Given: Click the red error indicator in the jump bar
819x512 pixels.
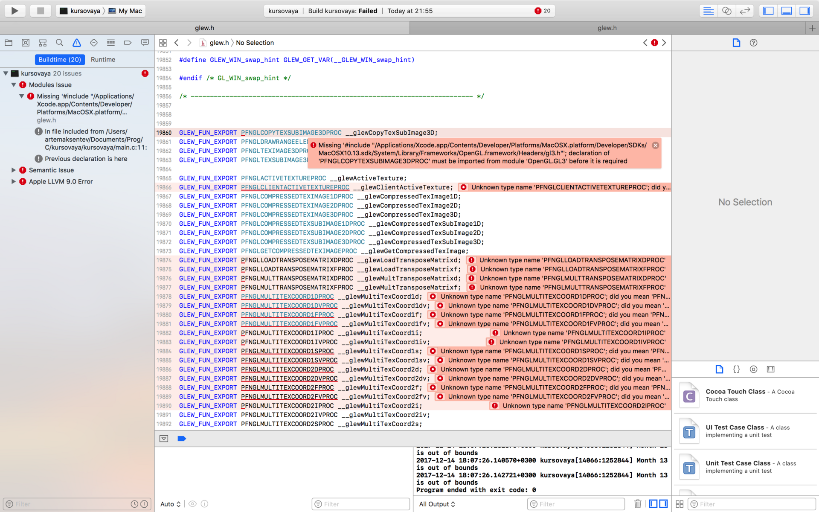Looking at the screenshot, I should click(654, 43).
